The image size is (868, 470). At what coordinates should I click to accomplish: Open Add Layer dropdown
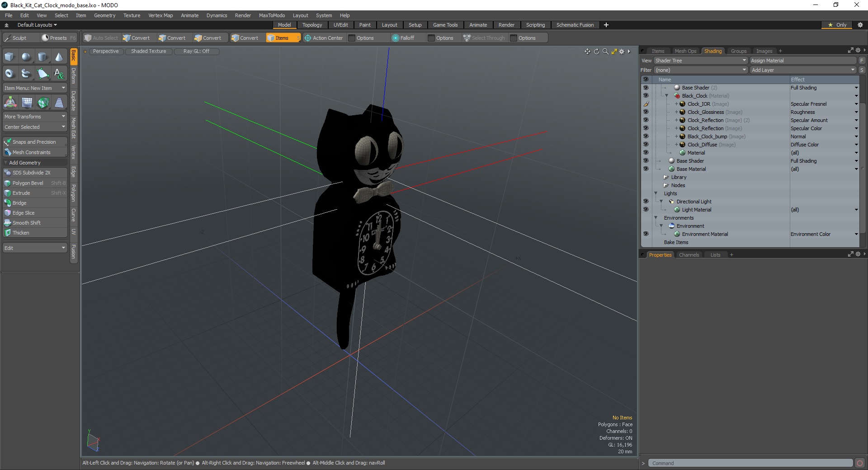803,70
